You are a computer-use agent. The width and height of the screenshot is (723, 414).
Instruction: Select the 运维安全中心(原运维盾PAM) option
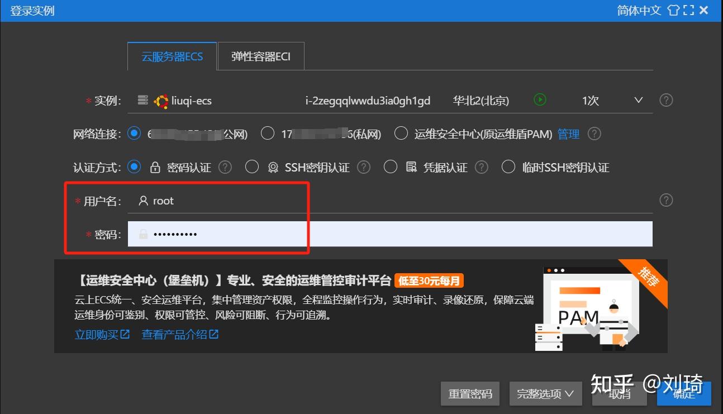coord(401,134)
